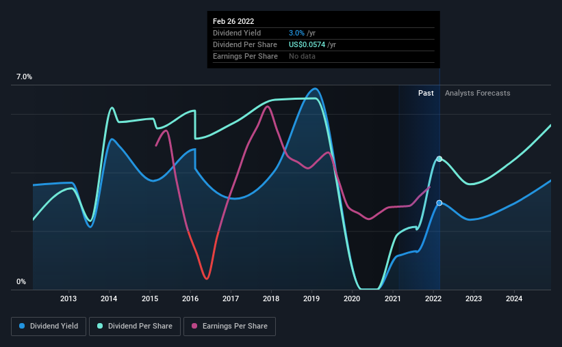
Task: Click the tooltip Dividend Per Share row label
Action: tap(245, 44)
